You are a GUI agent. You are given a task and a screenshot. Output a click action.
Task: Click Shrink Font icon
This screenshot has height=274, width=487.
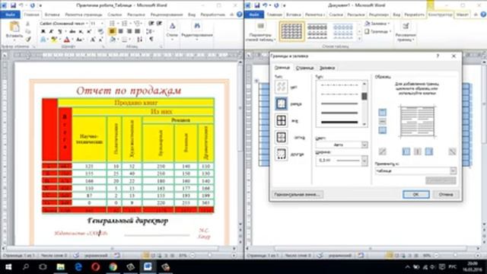(100, 40)
